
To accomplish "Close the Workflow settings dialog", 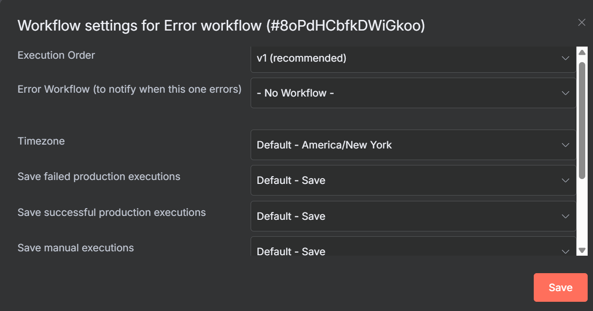I will click(582, 22).
